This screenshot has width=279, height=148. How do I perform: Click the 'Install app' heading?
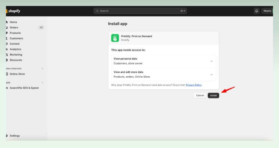118,24
